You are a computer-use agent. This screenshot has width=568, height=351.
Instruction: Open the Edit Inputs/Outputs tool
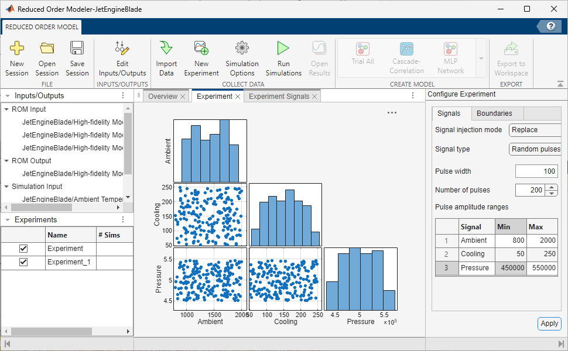[122, 57]
